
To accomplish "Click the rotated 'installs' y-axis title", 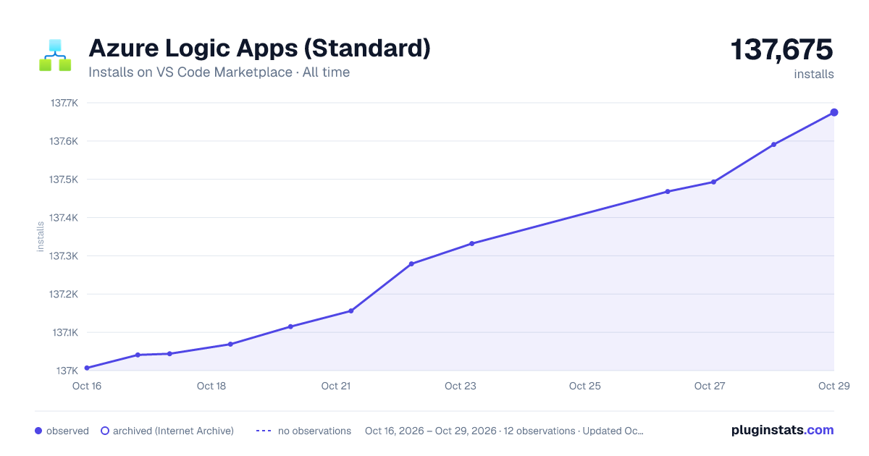I will (x=41, y=237).
